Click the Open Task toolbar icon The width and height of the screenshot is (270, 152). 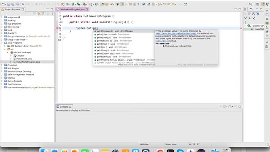point(107,4)
